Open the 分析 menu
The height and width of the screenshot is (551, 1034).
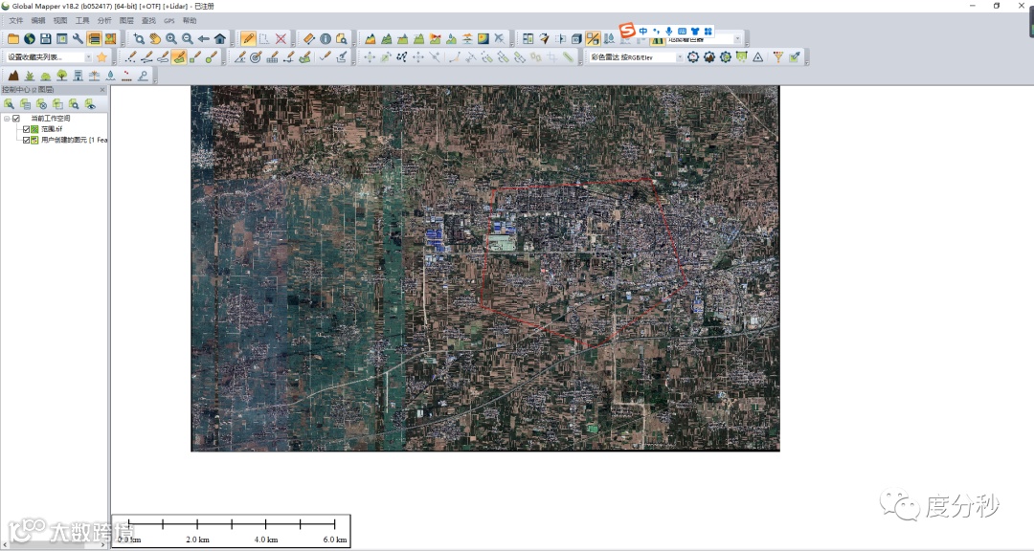click(104, 20)
